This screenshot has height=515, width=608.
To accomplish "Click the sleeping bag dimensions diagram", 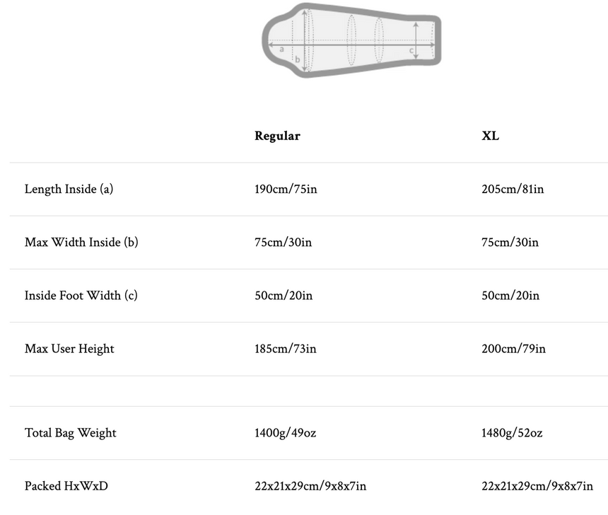I will click(x=351, y=40).
